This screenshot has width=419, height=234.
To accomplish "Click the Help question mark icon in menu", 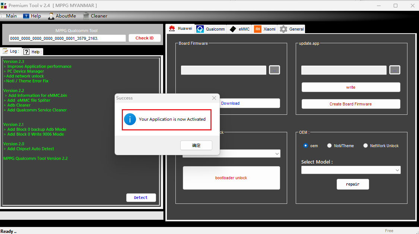I will (x=26, y=16).
